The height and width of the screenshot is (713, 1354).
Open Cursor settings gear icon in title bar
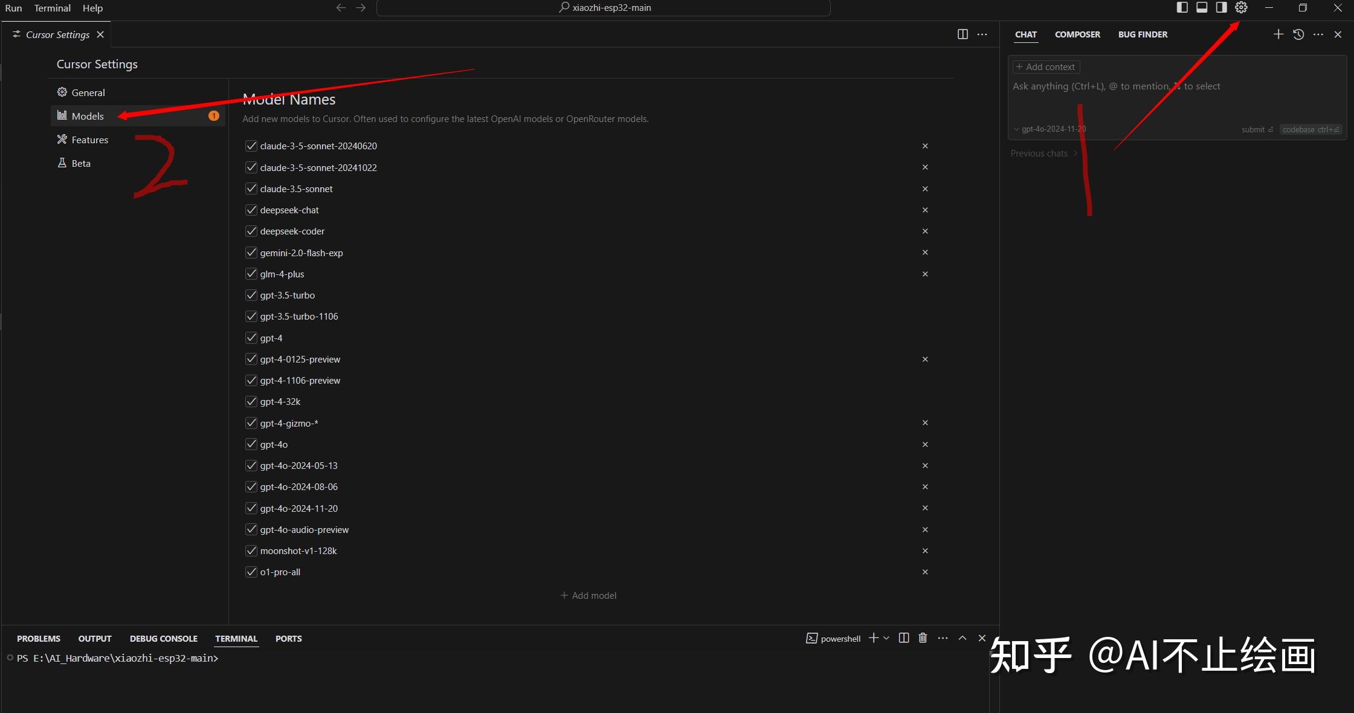point(1241,8)
